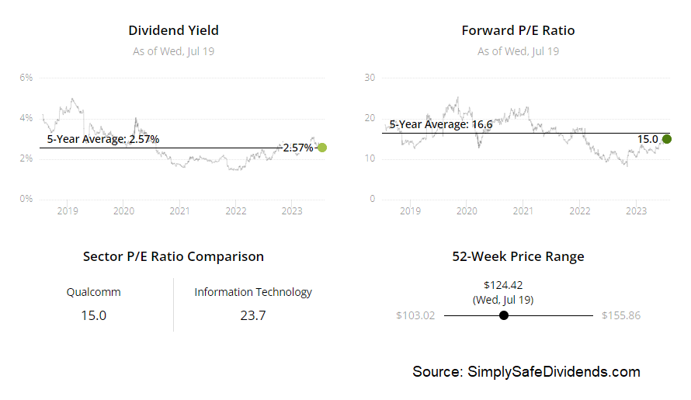The height and width of the screenshot is (400, 691).
Task: Click the Information Technology sector label
Action: click(x=253, y=292)
